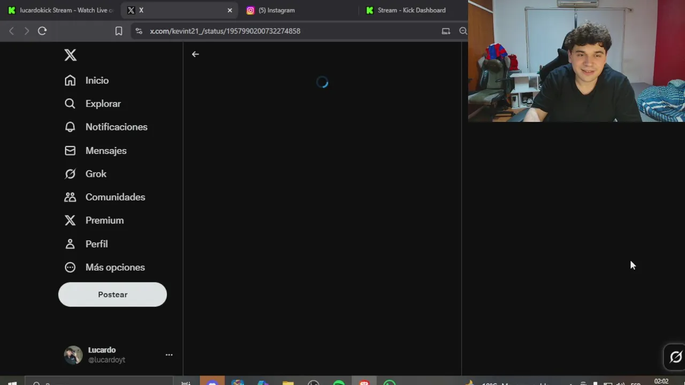685x385 pixels.
Task: Open Mensajes in the sidebar
Action: tap(95, 151)
